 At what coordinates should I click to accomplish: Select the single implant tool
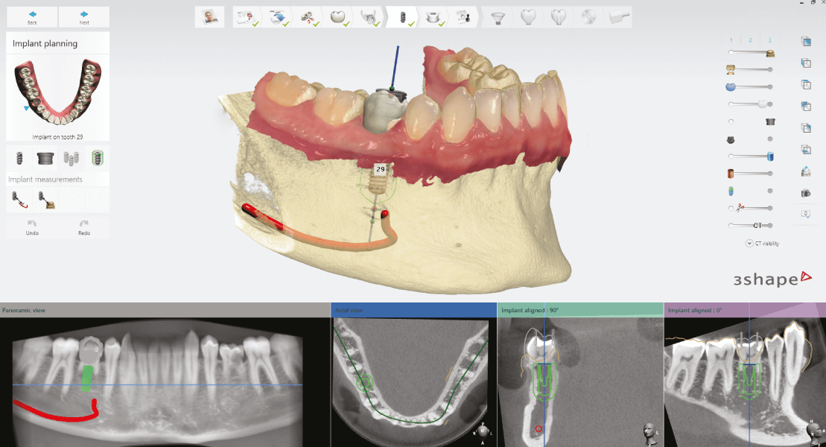pyautogui.click(x=20, y=158)
